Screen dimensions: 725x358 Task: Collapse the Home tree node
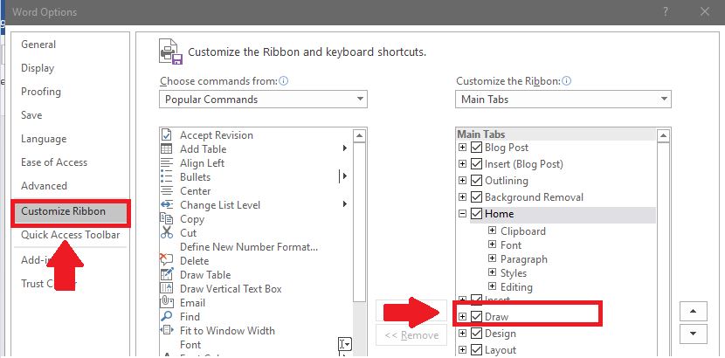pyautogui.click(x=462, y=214)
